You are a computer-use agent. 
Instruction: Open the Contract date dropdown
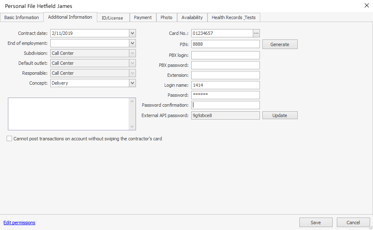(132, 33)
